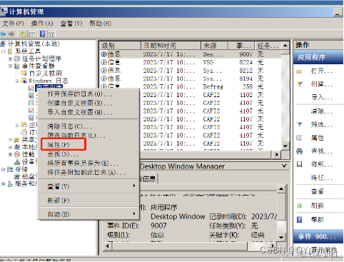Sort events by the 级别 column header
The image size is (344, 262).
coord(121,46)
